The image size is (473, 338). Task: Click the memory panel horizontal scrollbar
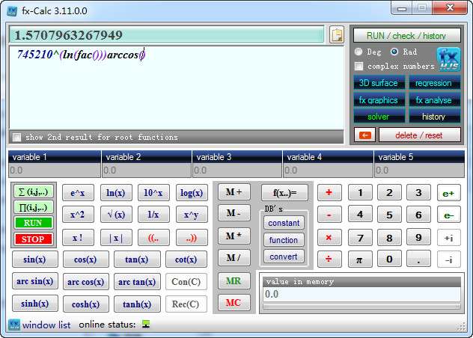pyautogui.click(x=361, y=307)
